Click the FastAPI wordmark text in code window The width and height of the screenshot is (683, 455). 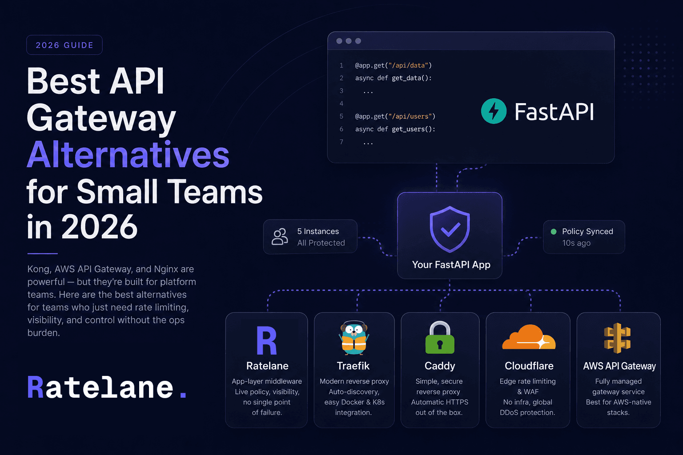click(x=554, y=112)
